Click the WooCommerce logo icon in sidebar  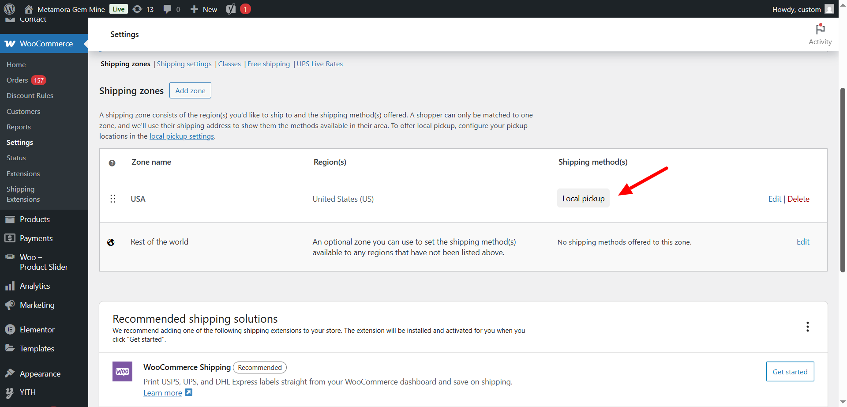(10, 44)
